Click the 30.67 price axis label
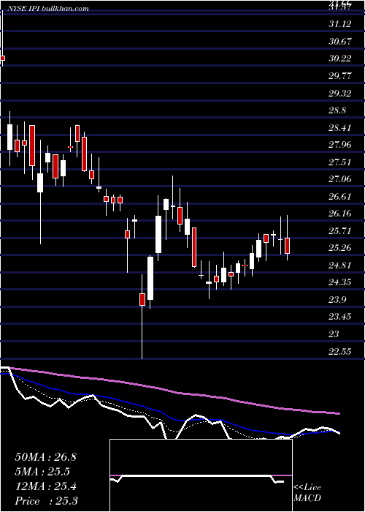 click(x=340, y=41)
